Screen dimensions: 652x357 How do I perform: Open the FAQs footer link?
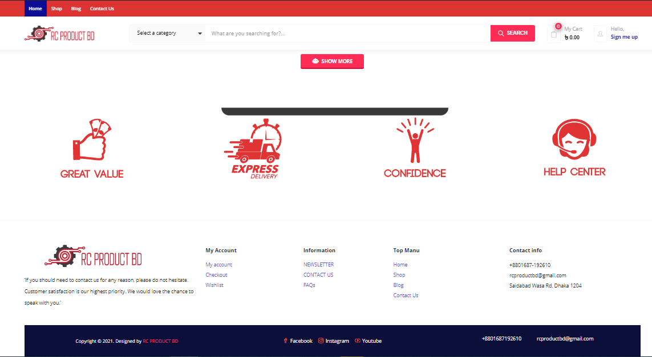click(x=309, y=285)
